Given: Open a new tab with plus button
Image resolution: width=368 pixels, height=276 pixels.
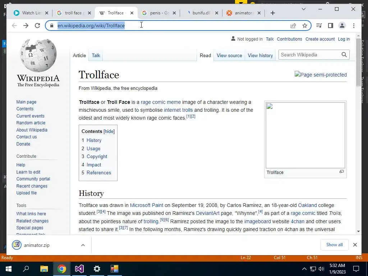Looking at the screenshot, I should 272,13.
